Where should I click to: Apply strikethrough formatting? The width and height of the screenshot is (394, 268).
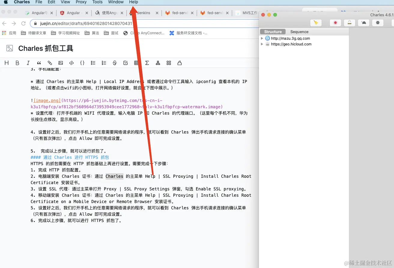[115, 63]
